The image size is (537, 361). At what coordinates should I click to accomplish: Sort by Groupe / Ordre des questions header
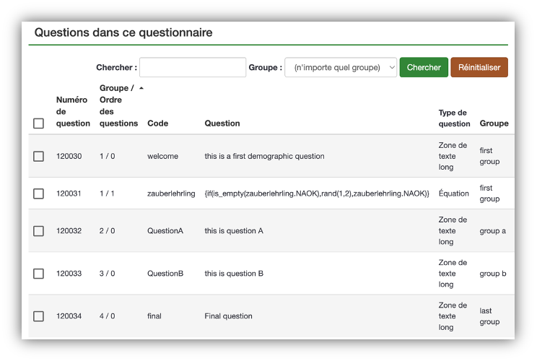[118, 105]
